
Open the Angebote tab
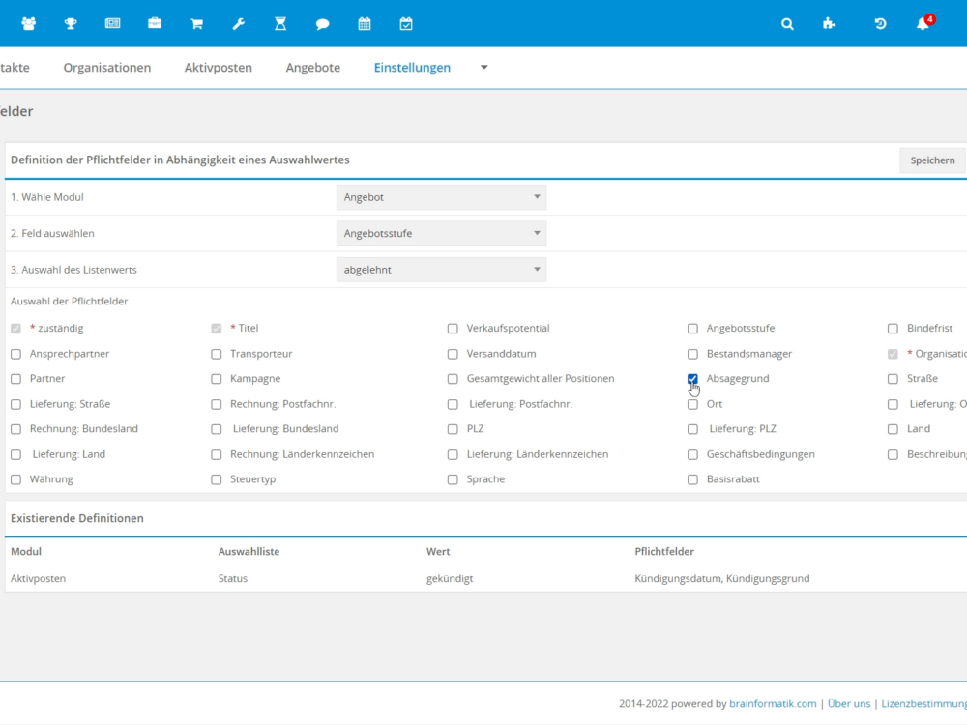click(x=312, y=68)
